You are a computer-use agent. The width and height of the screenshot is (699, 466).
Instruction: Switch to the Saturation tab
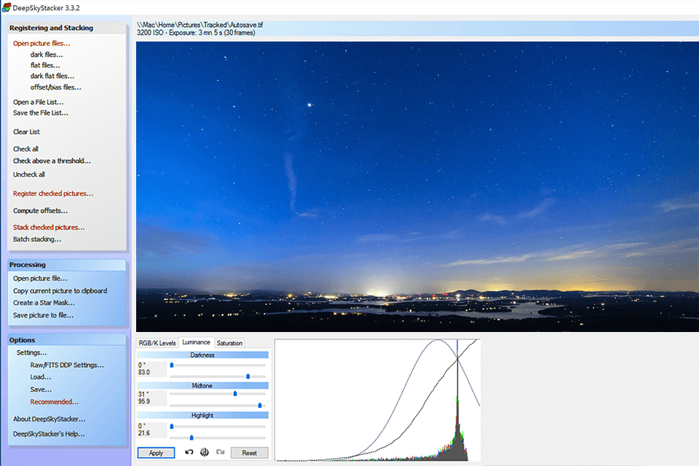(230, 342)
